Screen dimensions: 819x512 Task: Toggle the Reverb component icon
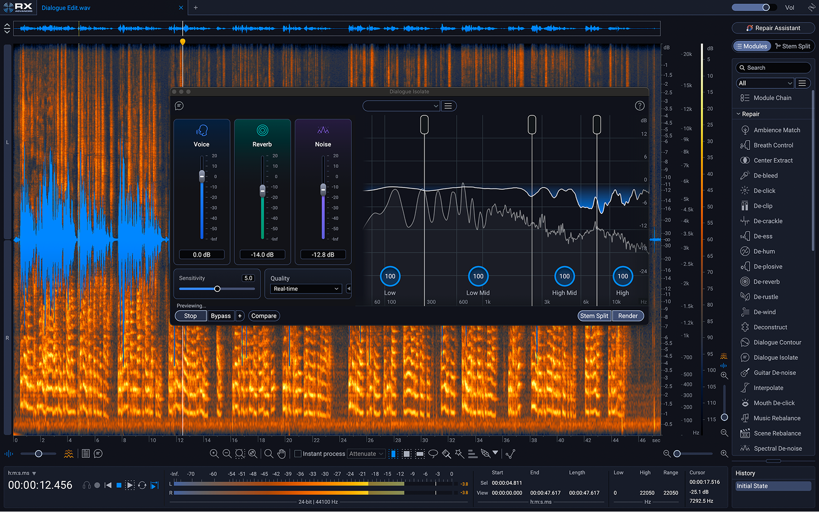coord(262,130)
